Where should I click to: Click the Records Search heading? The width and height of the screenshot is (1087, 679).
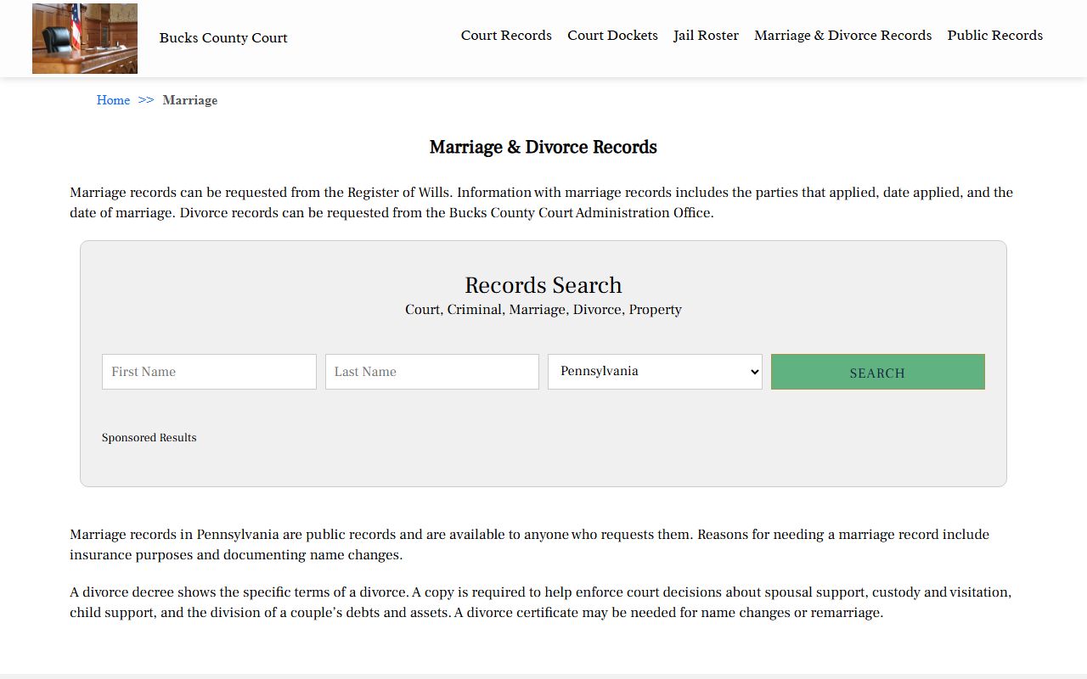543,285
